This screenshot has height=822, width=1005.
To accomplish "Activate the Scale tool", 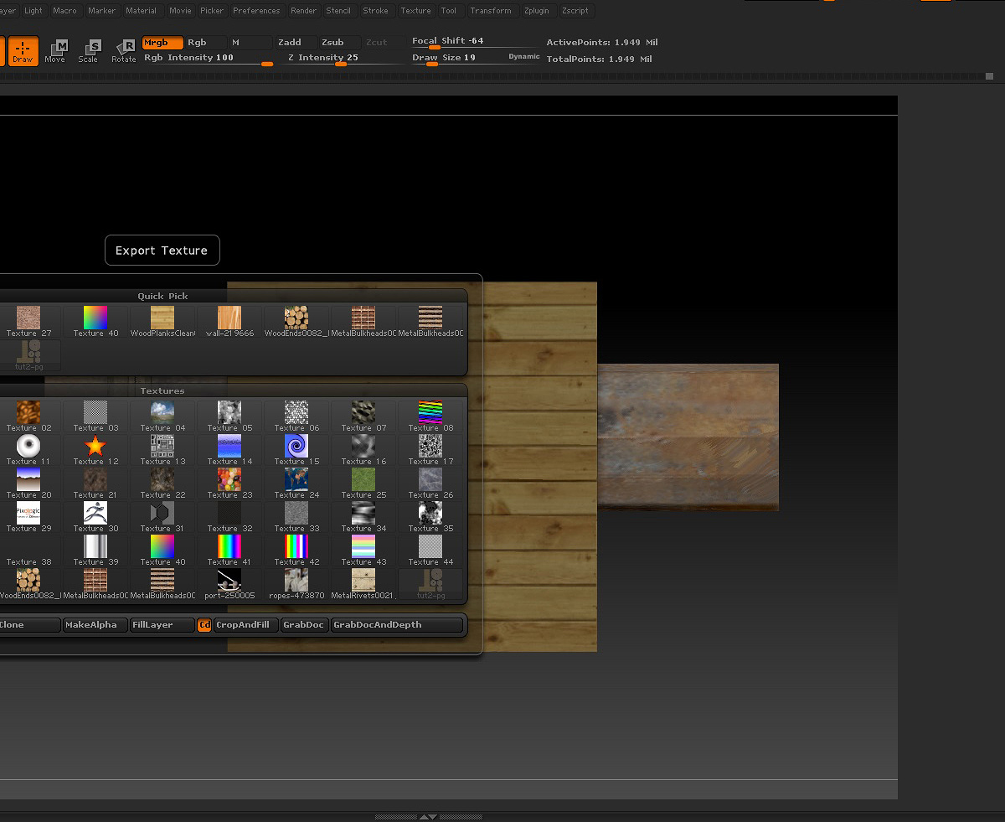I will (x=89, y=51).
